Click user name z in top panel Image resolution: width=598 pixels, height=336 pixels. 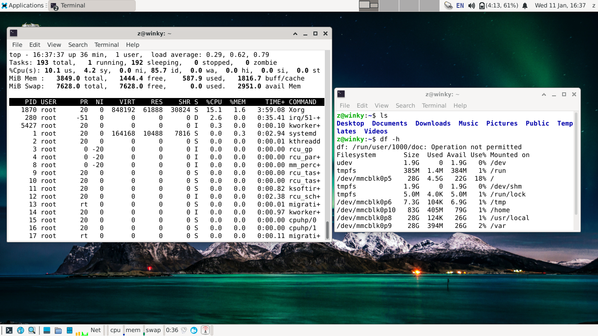[x=594, y=6]
